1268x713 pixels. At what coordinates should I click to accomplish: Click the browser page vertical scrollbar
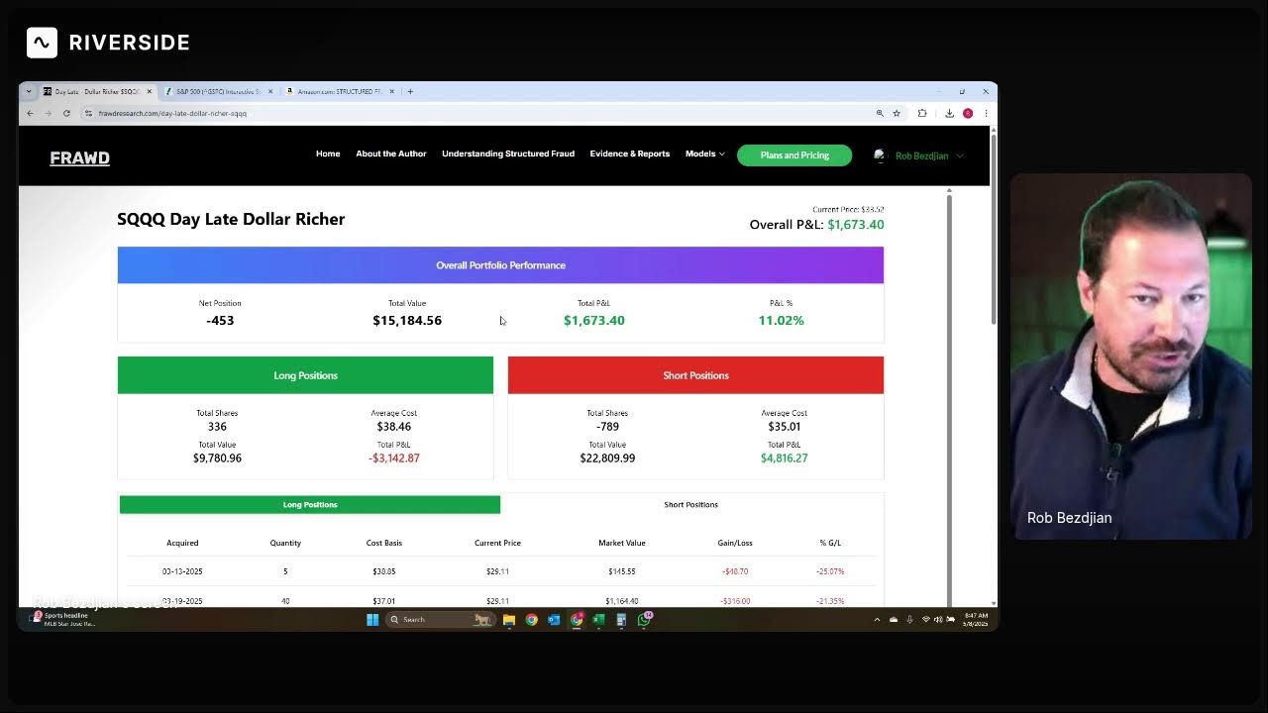tap(994, 228)
